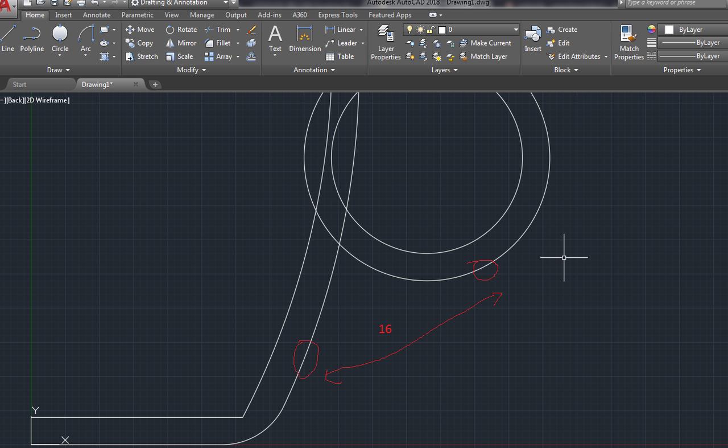
Task: Expand the Array tool dropdown arrow
Action: (x=238, y=56)
